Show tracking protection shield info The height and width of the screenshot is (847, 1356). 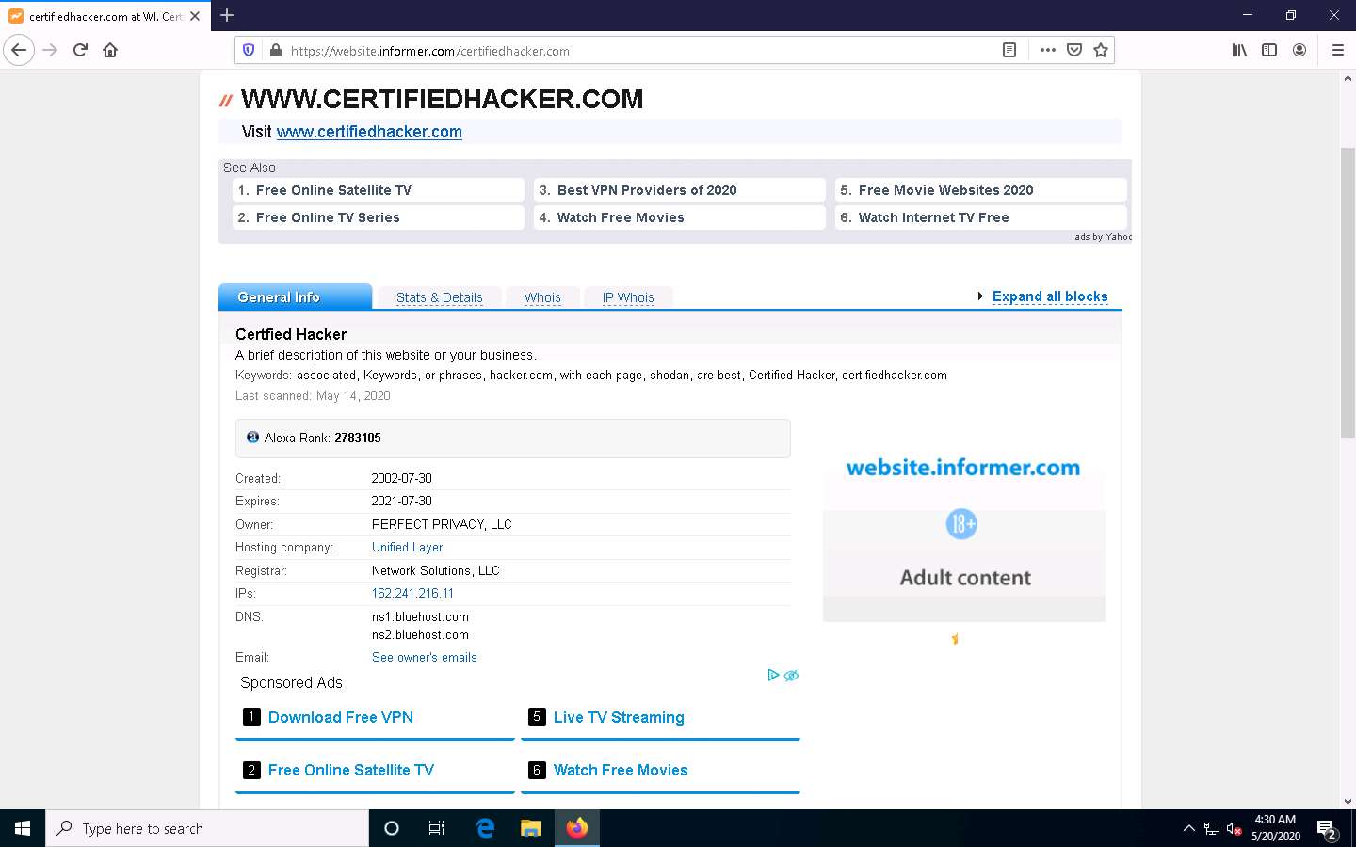coord(249,51)
